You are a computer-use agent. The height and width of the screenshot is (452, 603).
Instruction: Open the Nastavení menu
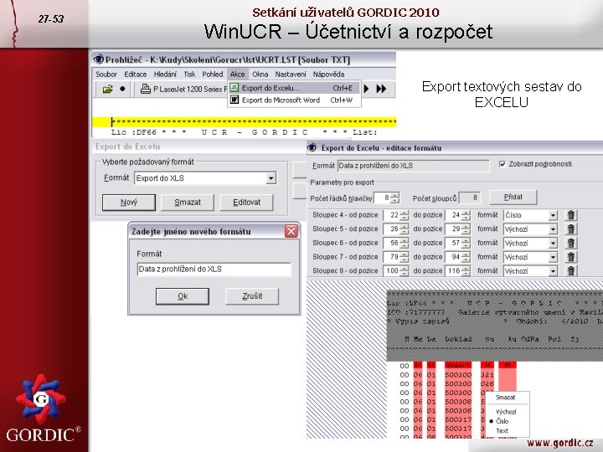coord(291,74)
